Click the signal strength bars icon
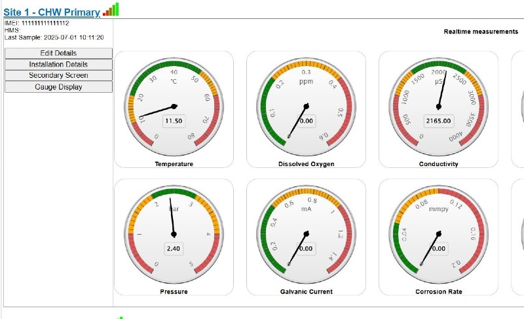Screen dimensions: 524x319 pos(111,9)
